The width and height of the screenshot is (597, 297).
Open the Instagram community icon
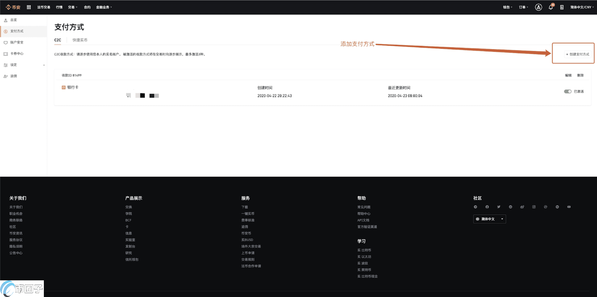click(534, 207)
